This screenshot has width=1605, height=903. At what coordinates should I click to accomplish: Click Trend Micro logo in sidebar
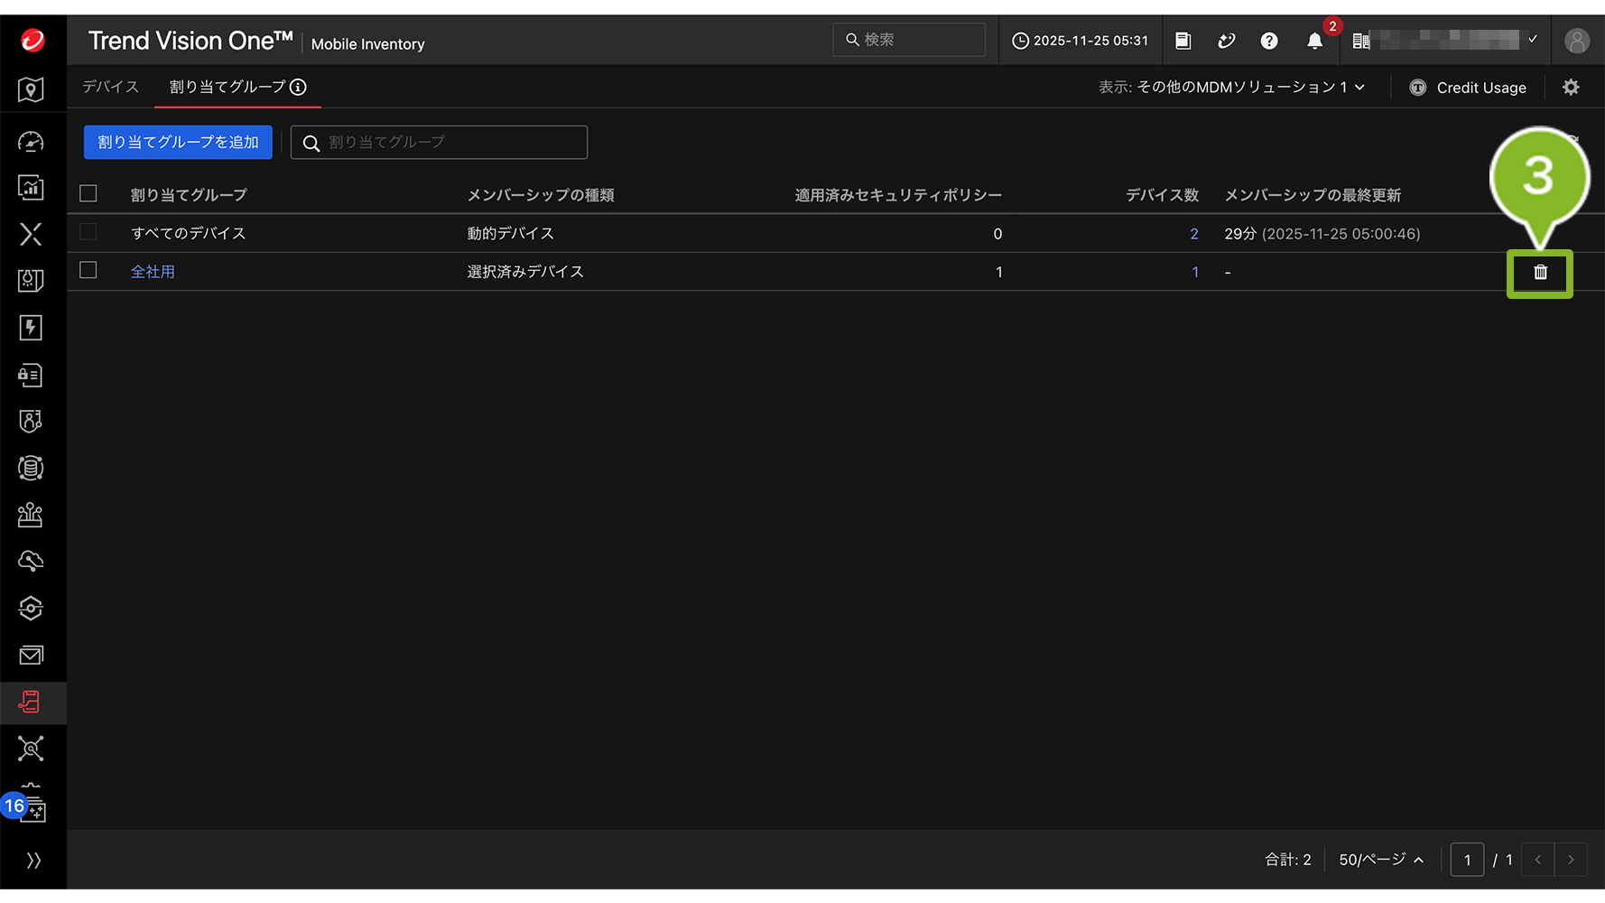point(32,41)
